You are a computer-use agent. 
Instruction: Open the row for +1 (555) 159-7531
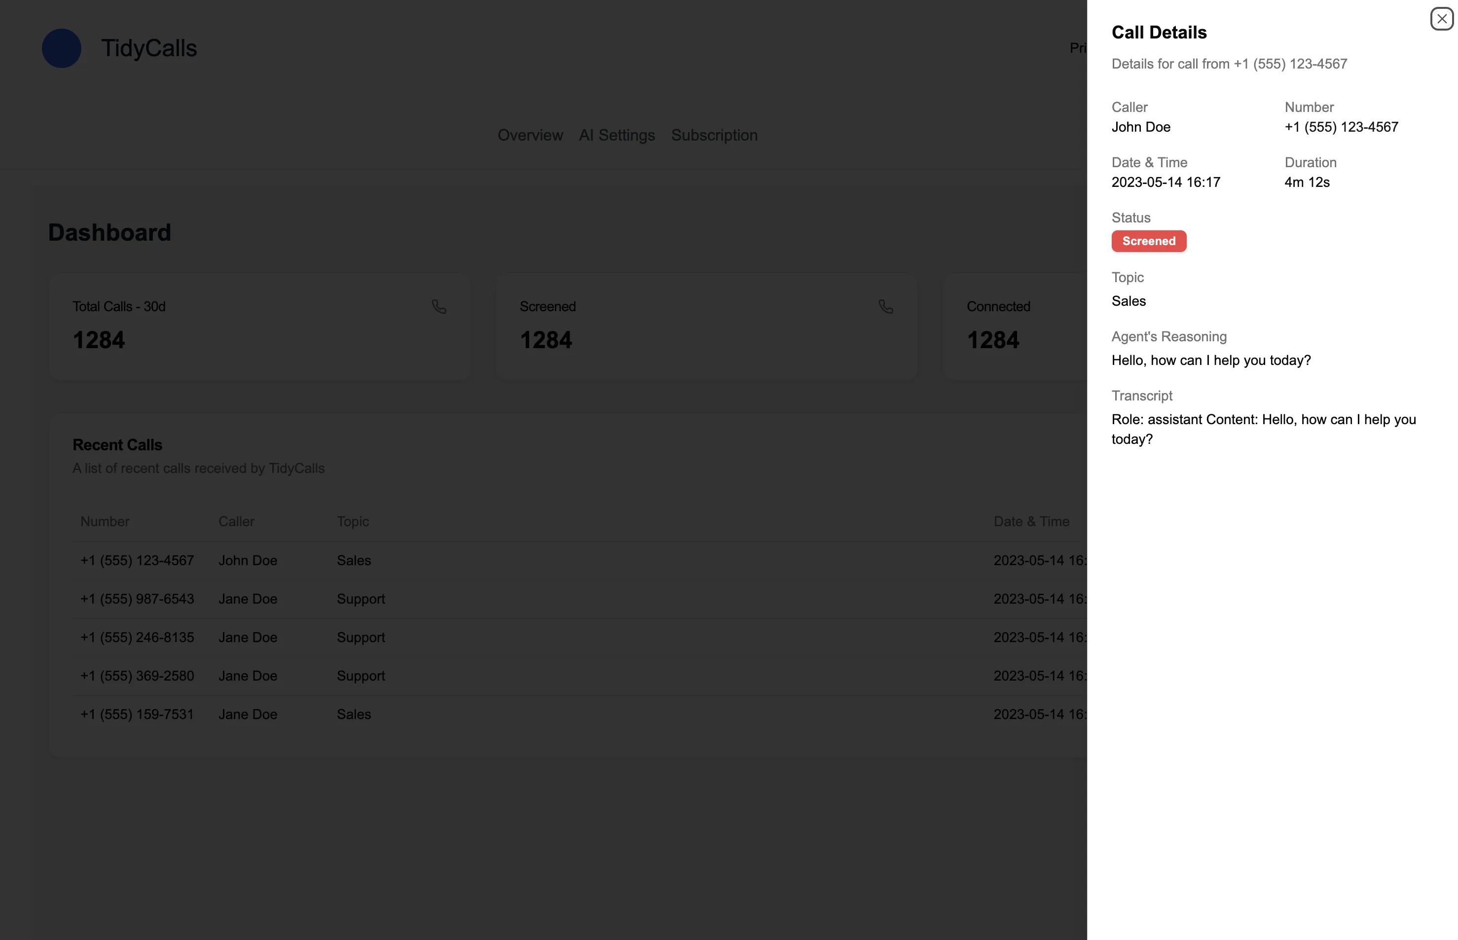click(366, 714)
